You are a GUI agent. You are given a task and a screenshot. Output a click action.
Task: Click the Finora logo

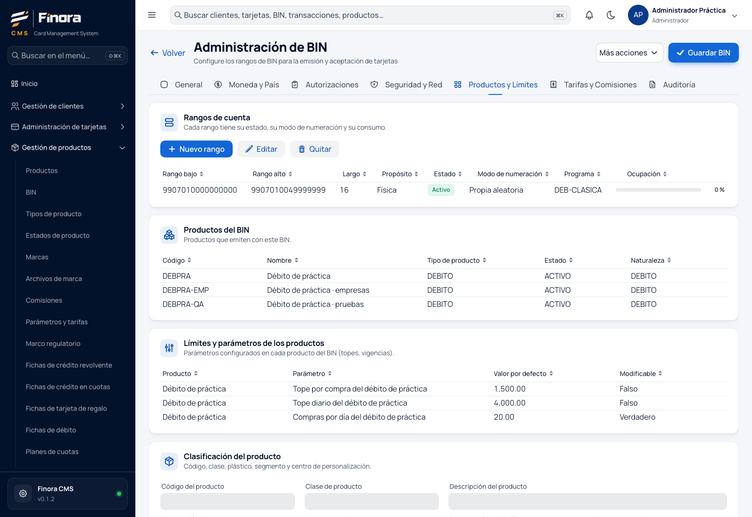click(46, 19)
